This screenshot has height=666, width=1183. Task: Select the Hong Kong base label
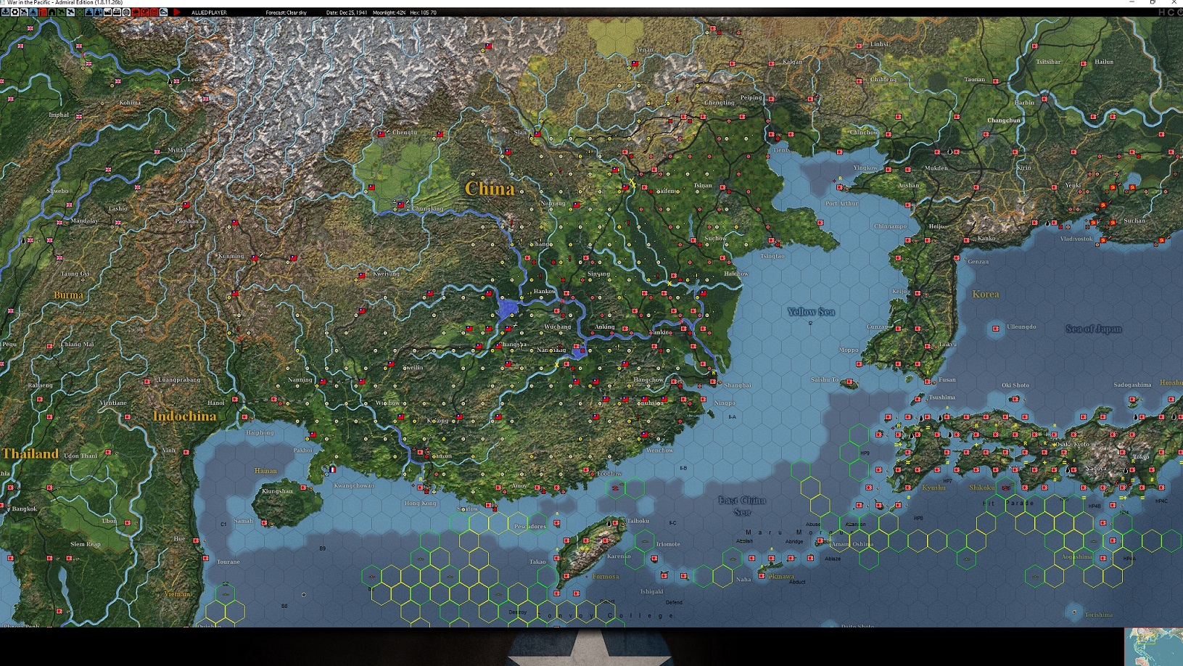[x=420, y=503]
